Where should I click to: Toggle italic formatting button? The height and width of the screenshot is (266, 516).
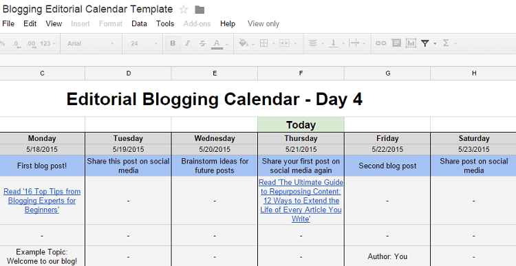[x=188, y=43]
